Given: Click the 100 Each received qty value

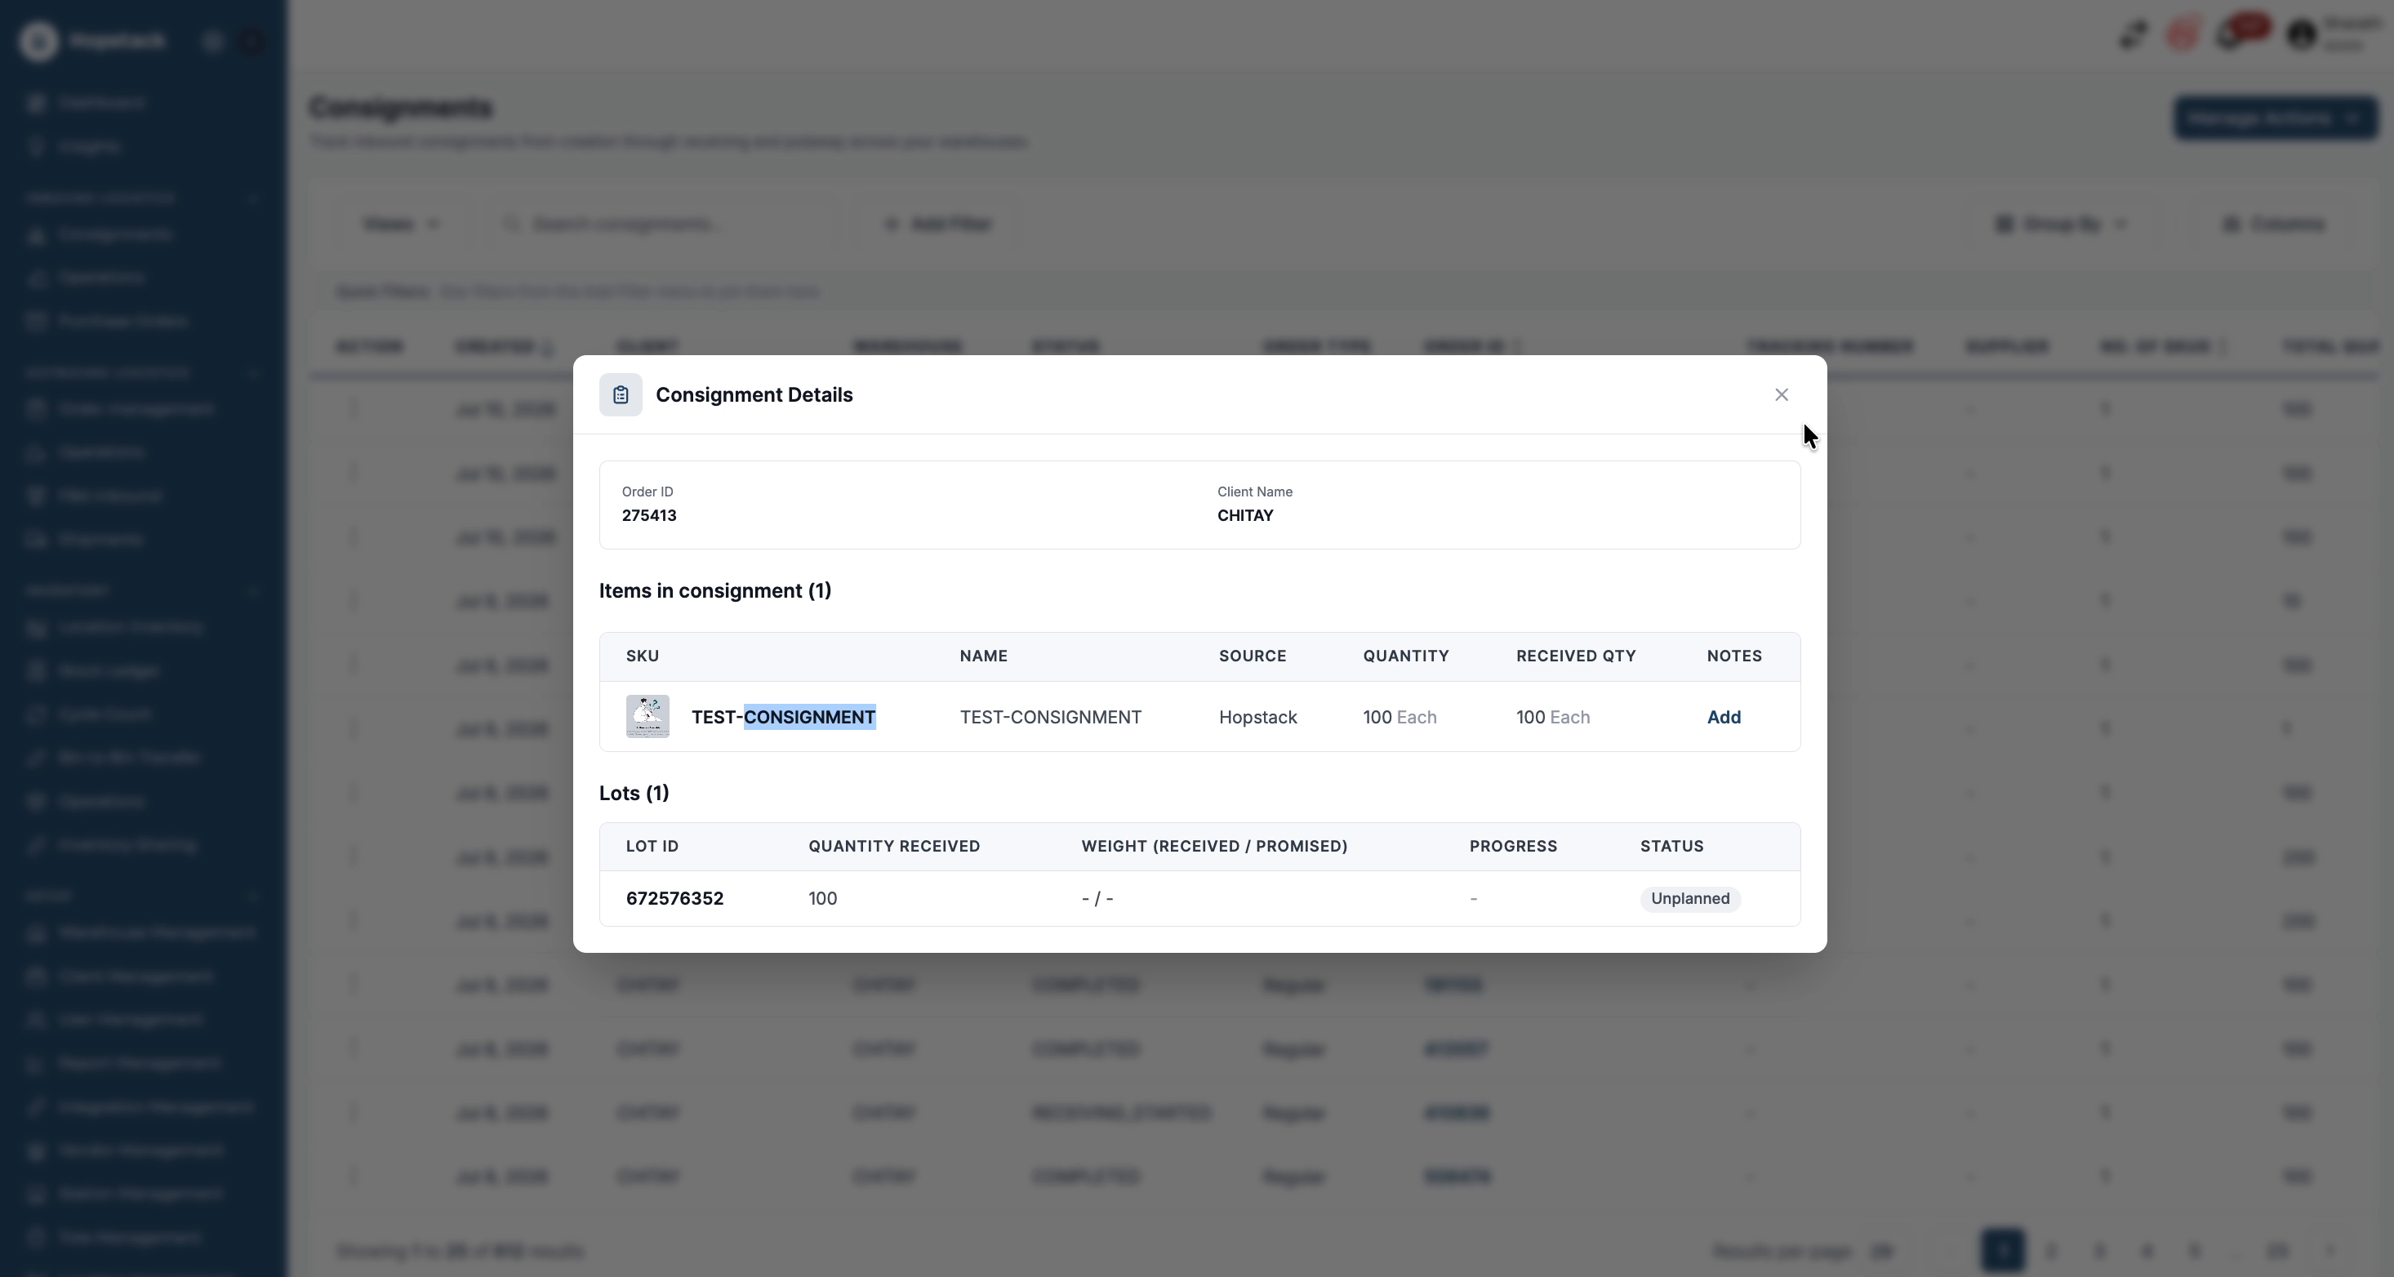Looking at the screenshot, I should (x=1553, y=717).
